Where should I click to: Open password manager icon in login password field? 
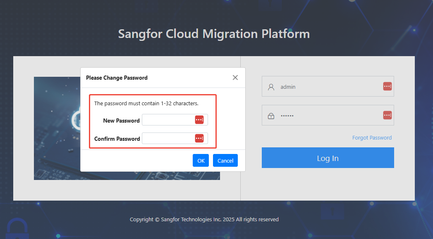point(388,115)
